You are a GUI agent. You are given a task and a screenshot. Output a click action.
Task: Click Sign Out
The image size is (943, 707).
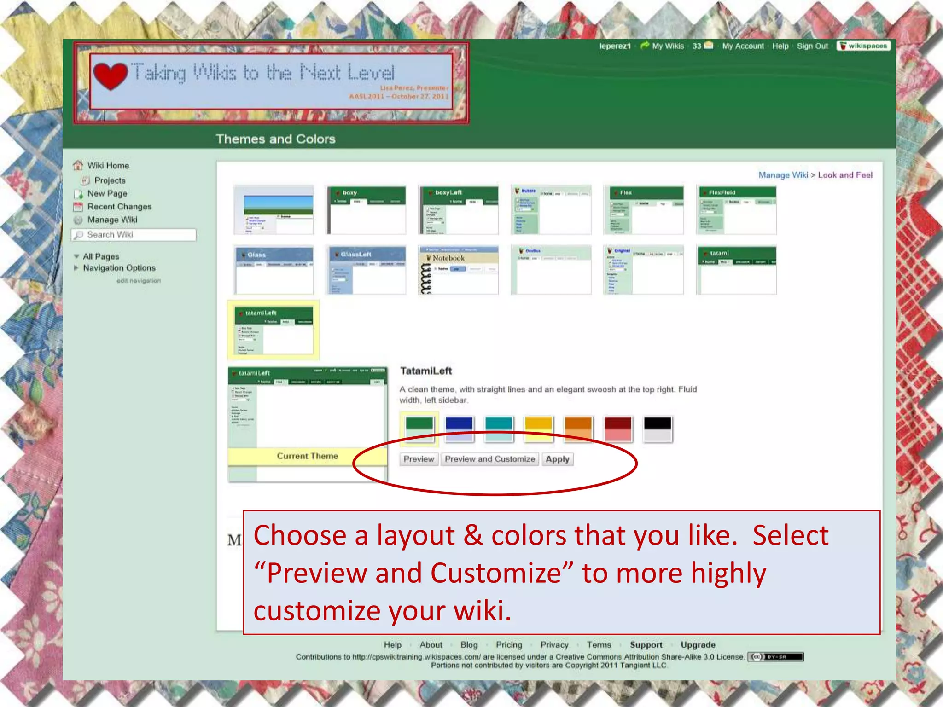(x=812, y=46)
